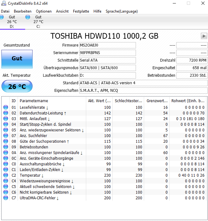Screen dimensions: 208x221
Task: Click status orb of Lesefehlerrate row
Action: [6, 107]
